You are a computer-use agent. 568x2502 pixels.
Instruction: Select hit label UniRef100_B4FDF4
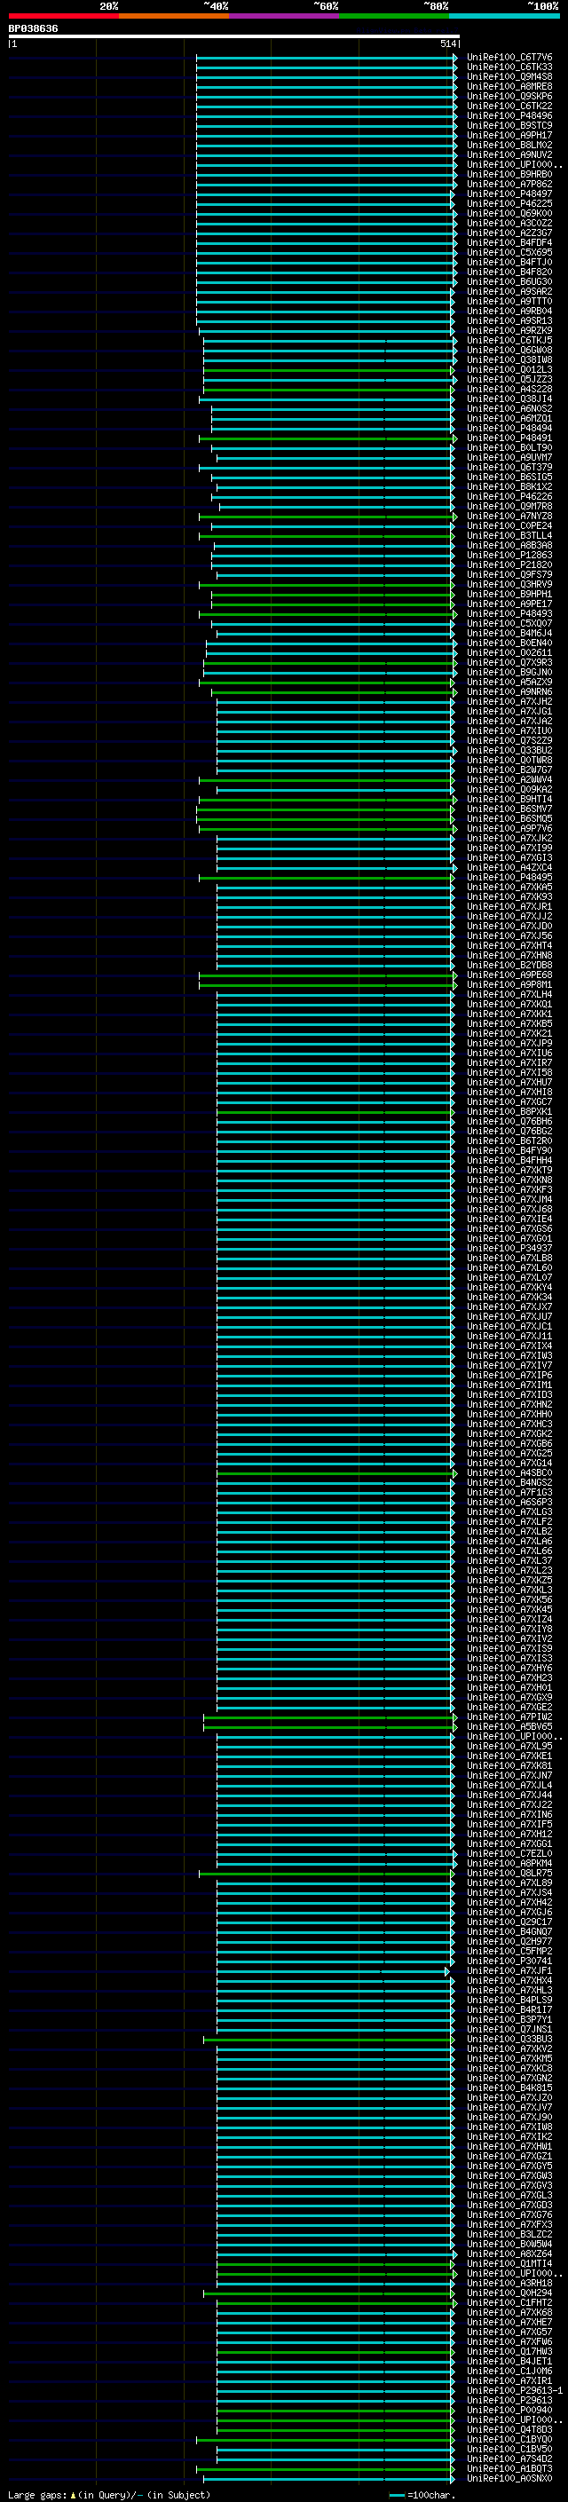click(509, 243)
